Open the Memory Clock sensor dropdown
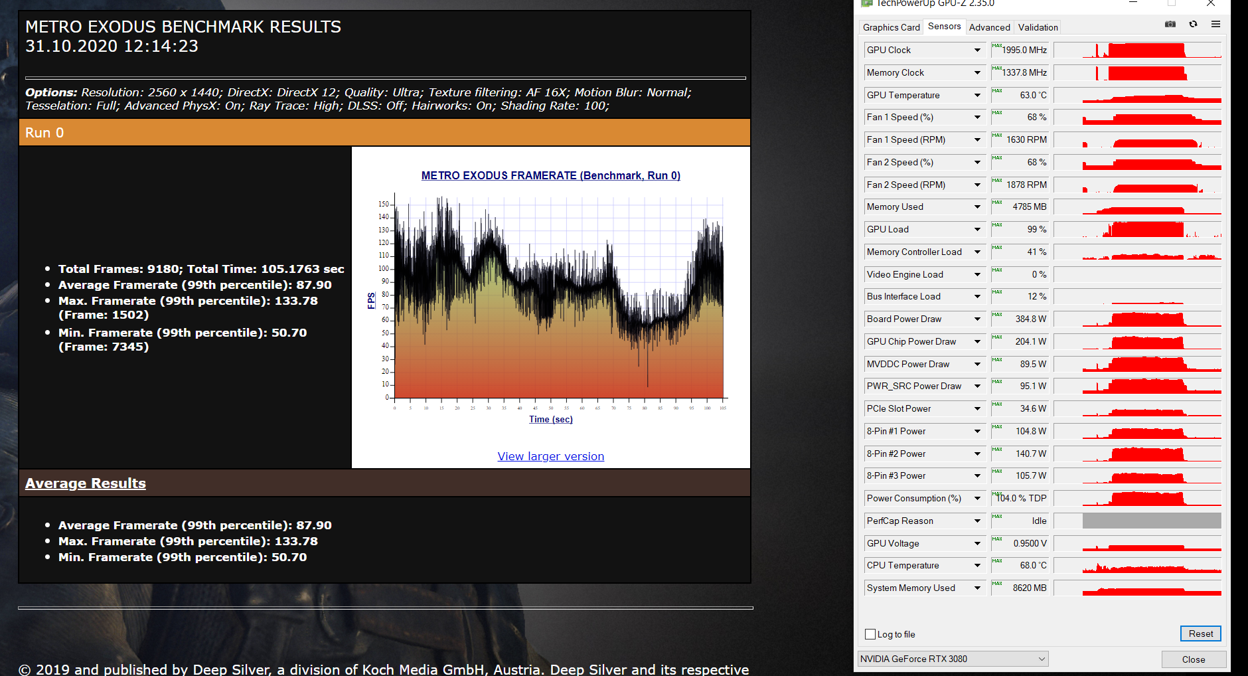1248x676 pixels. 977,73
